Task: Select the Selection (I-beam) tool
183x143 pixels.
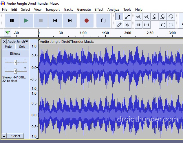Action: pyautogui.click(x=119, y=17)
